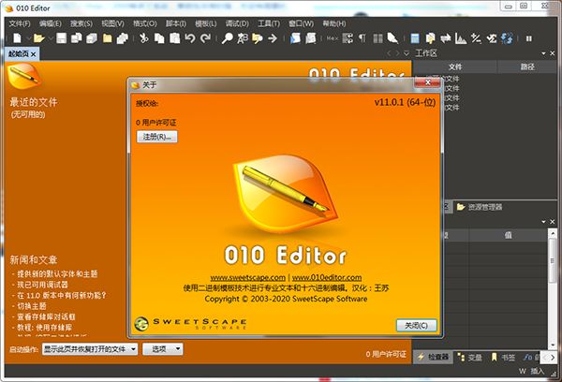The width and height of the screenshot is (562, 382).
Task: Switch to the 资源管理器 tab
Action: coord(480,207)
